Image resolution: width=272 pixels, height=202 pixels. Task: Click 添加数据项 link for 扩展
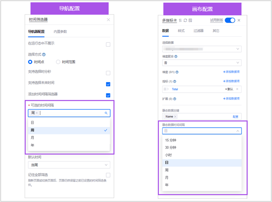231,99
